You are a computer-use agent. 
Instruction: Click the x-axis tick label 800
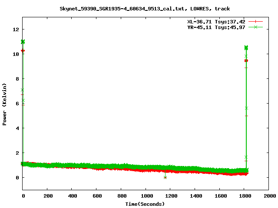[122, 196]
